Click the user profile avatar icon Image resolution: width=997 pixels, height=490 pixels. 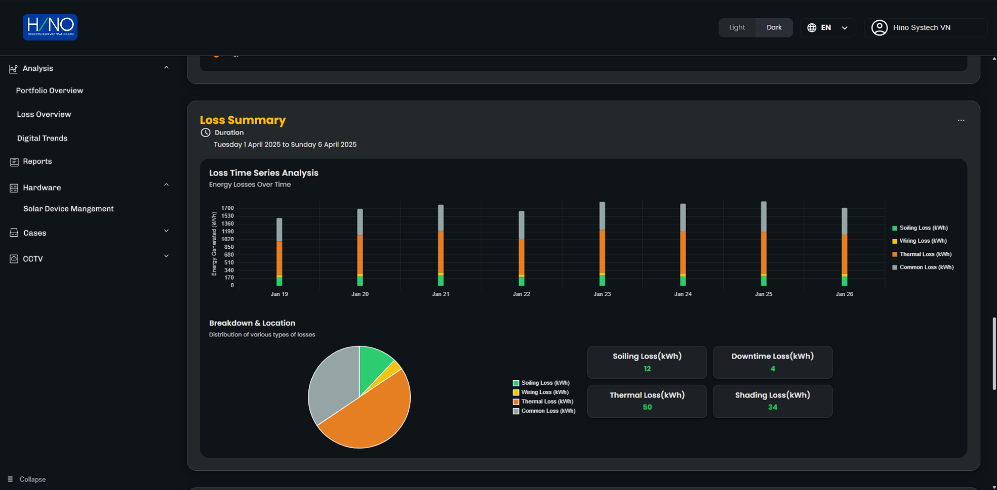coord(879,28)
